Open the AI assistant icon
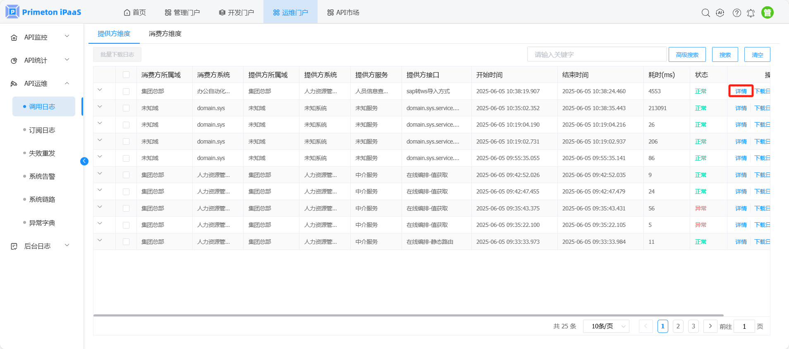 click(720, 13)
